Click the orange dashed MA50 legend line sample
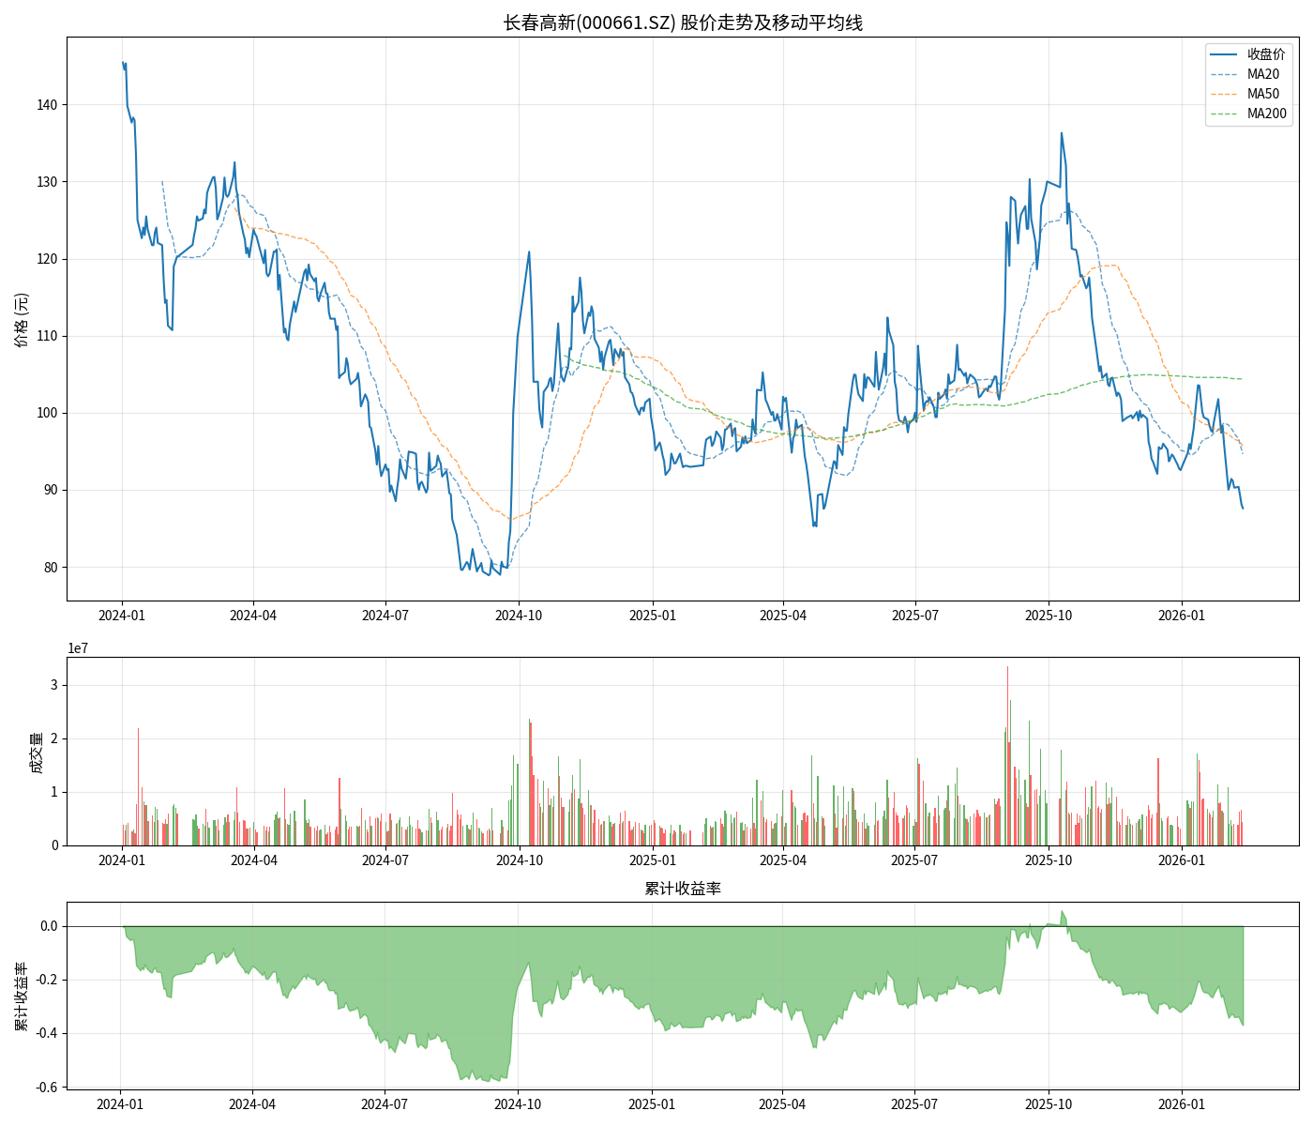Viewport: 1313px width, 1126px height. coord(1224,94)
